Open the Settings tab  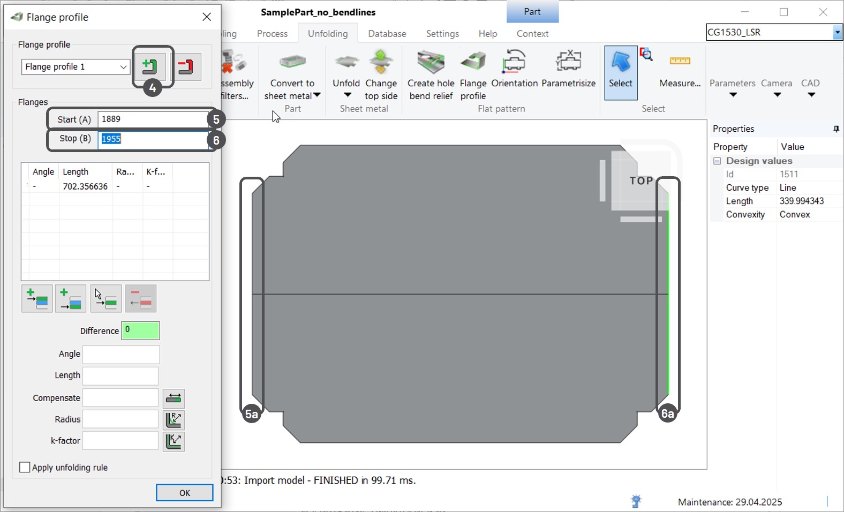tap(442, 34)
